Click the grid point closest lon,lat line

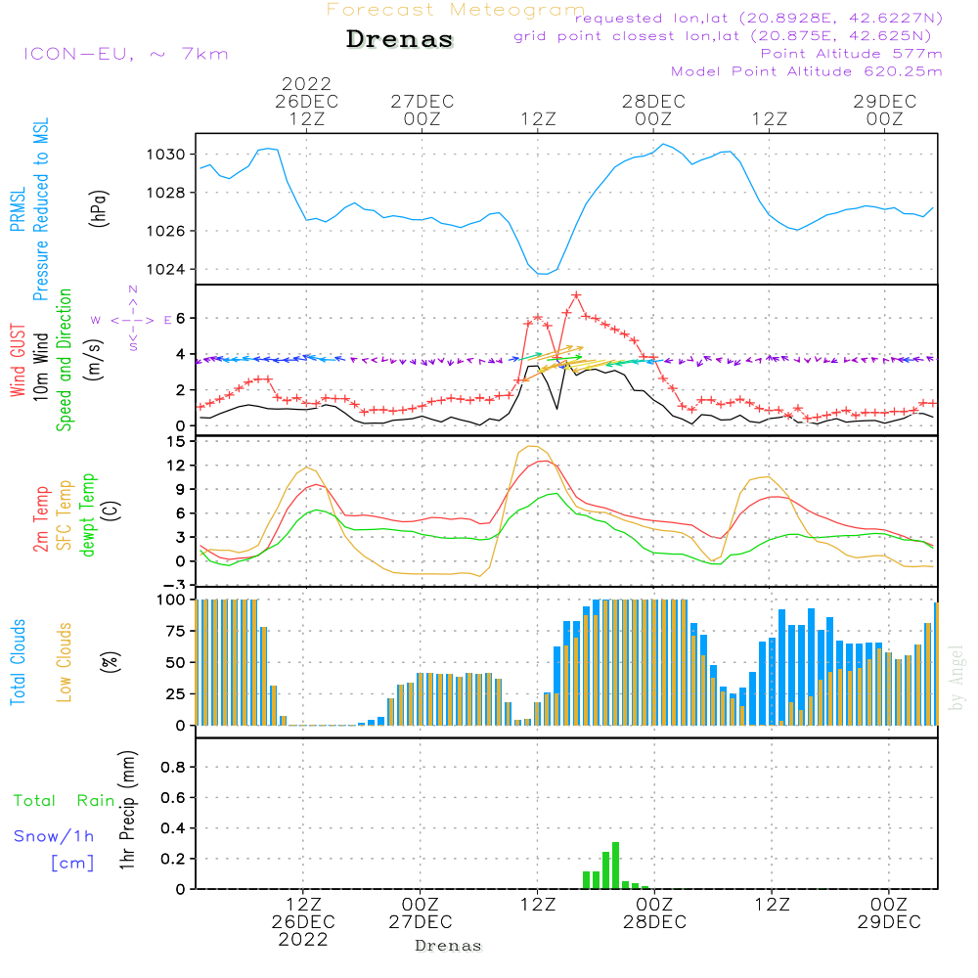tap(723, 35)
